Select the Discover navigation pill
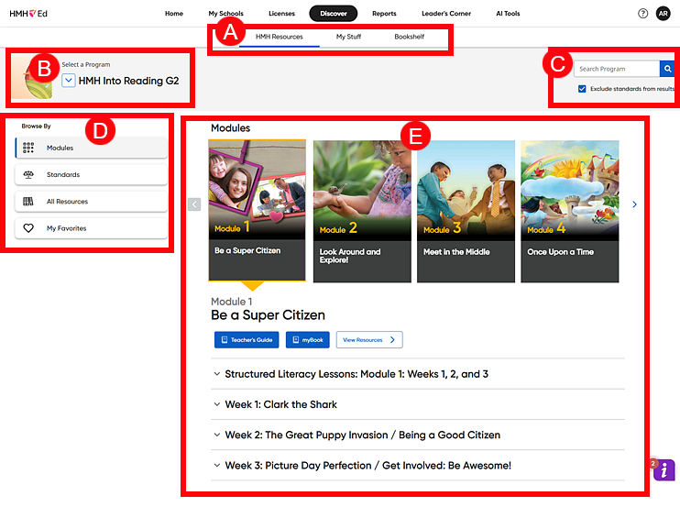The image size is (680, 507). pyautogui.click(x=333, y=14)
